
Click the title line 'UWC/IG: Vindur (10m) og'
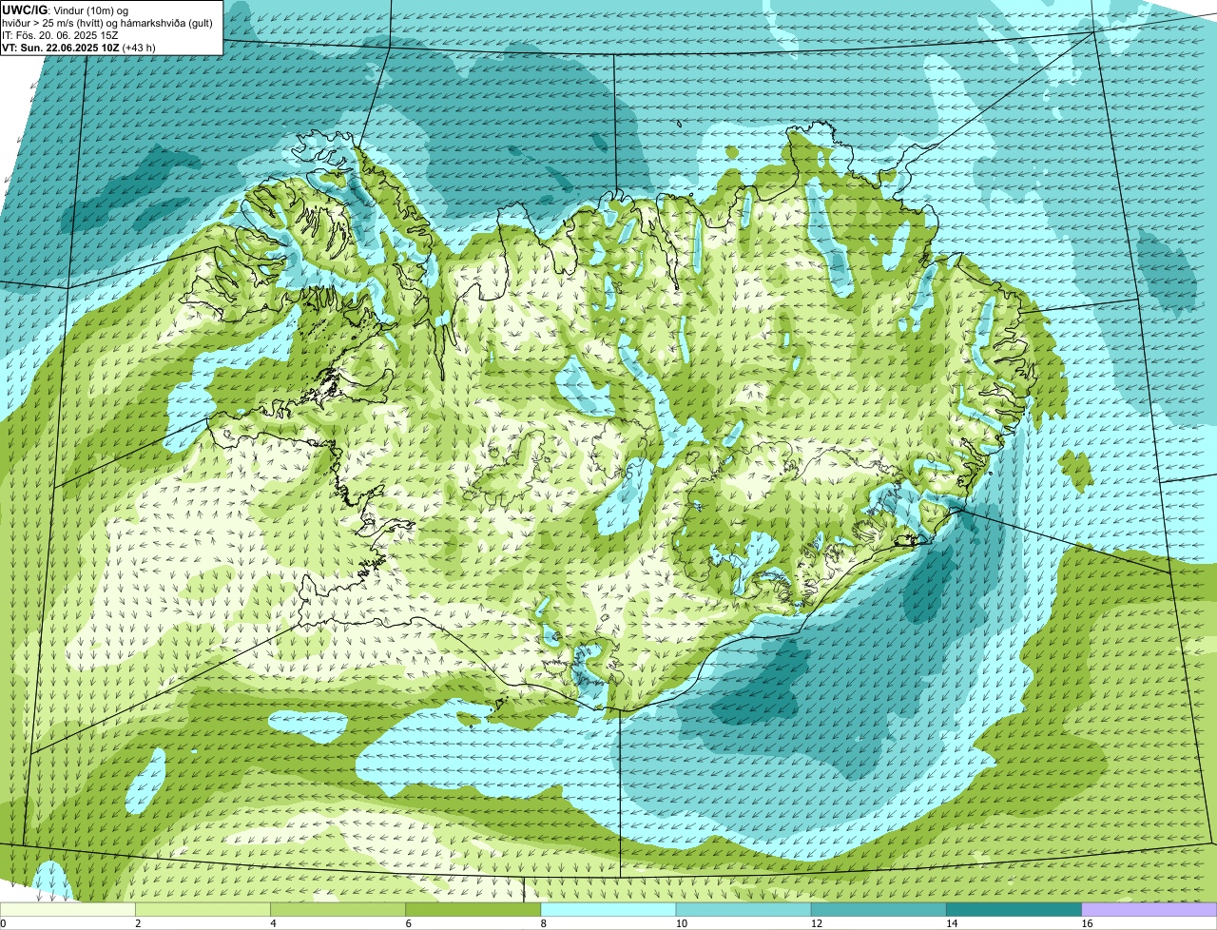[66, 10]
